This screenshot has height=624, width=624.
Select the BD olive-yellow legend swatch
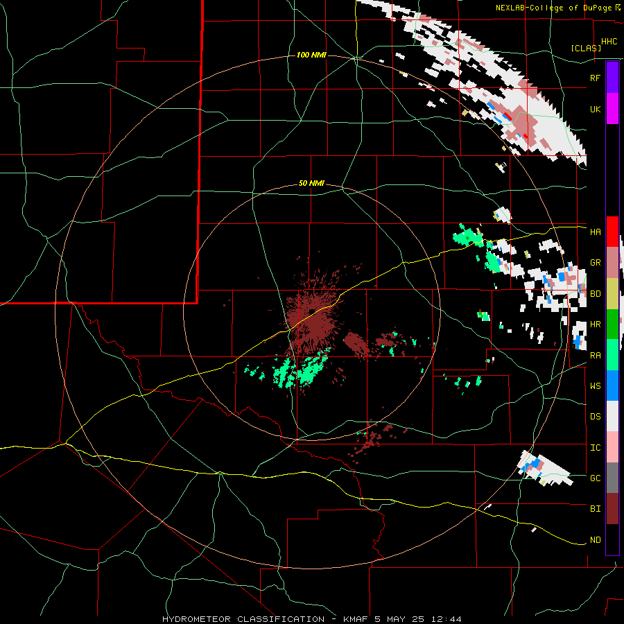click(x=612, y=294)
